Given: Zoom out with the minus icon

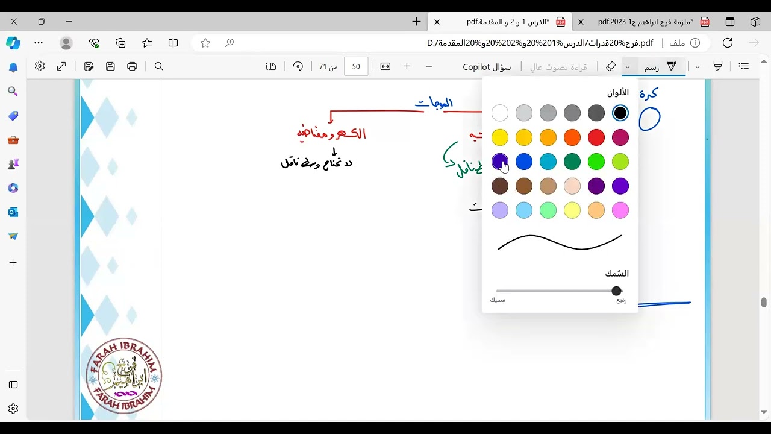Looking at the screenshot, I should pyautogui.click(x=429, y=66).
